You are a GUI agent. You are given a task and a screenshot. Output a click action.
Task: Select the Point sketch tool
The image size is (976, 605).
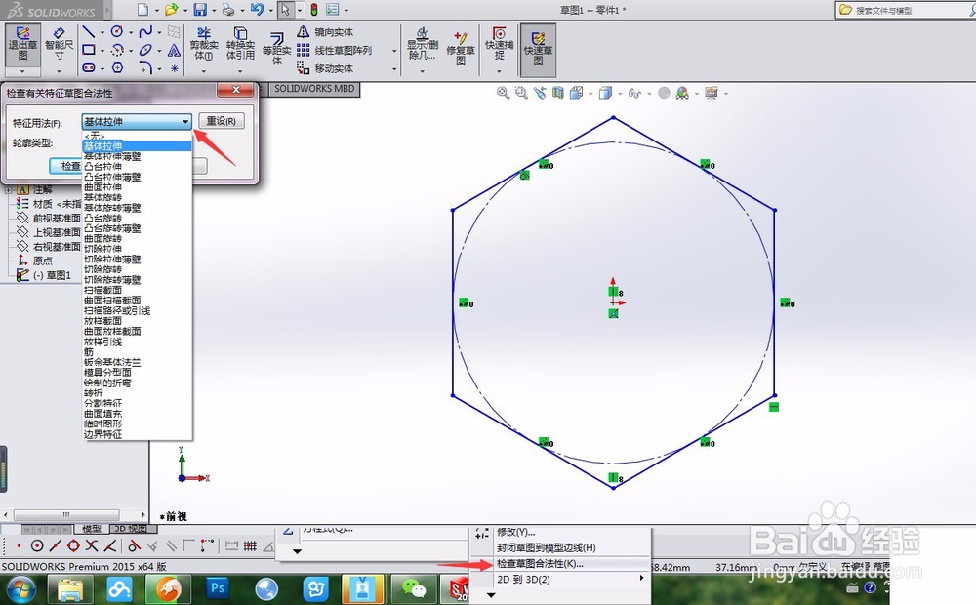175,68
